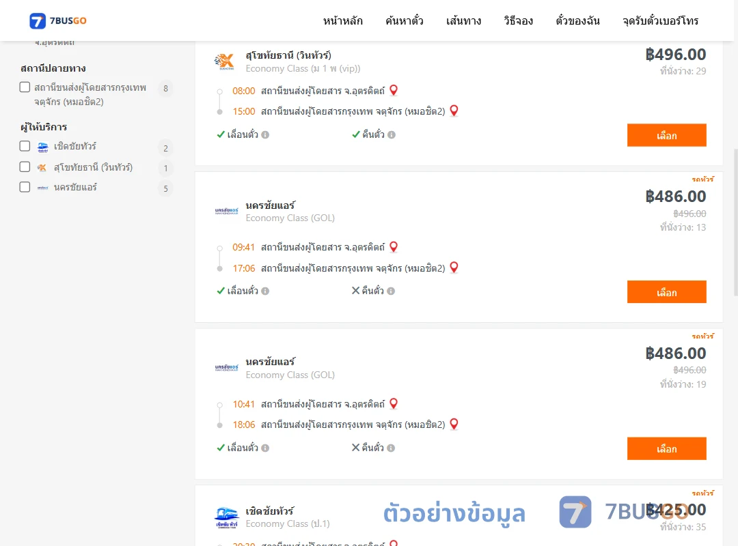Open จุดรับตั๋วเบอร์โทร menu item
Screen dimensions: 738x546
(660, 20)
